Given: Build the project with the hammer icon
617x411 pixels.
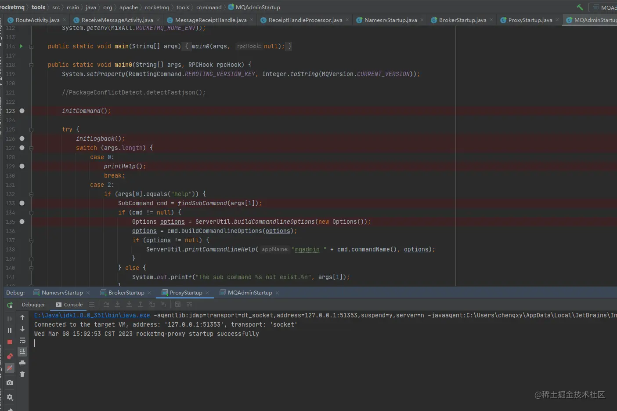Looking at the screenshot, I should [580, 7].
